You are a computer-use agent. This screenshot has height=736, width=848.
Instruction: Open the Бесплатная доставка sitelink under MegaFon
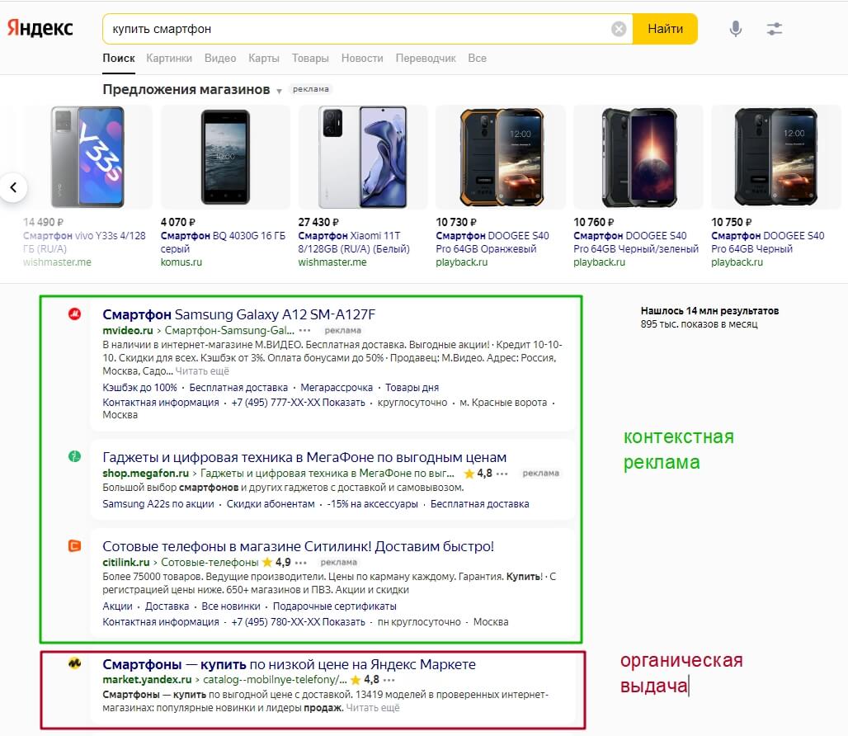[479, 504]
